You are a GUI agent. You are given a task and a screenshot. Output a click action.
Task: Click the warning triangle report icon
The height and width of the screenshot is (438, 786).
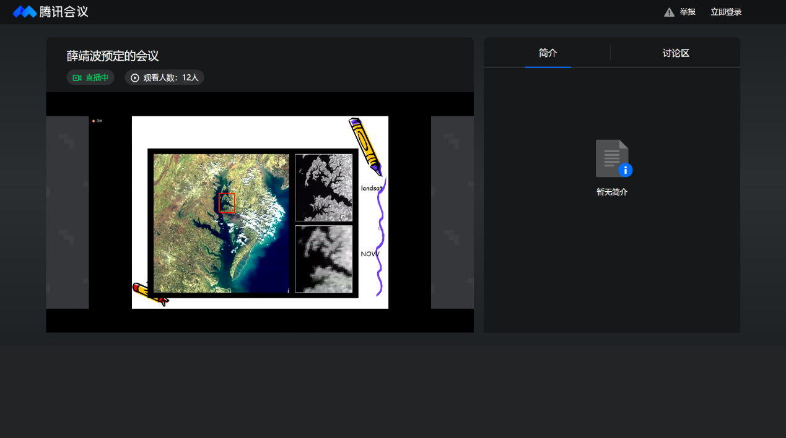click(x=669, y=12)
